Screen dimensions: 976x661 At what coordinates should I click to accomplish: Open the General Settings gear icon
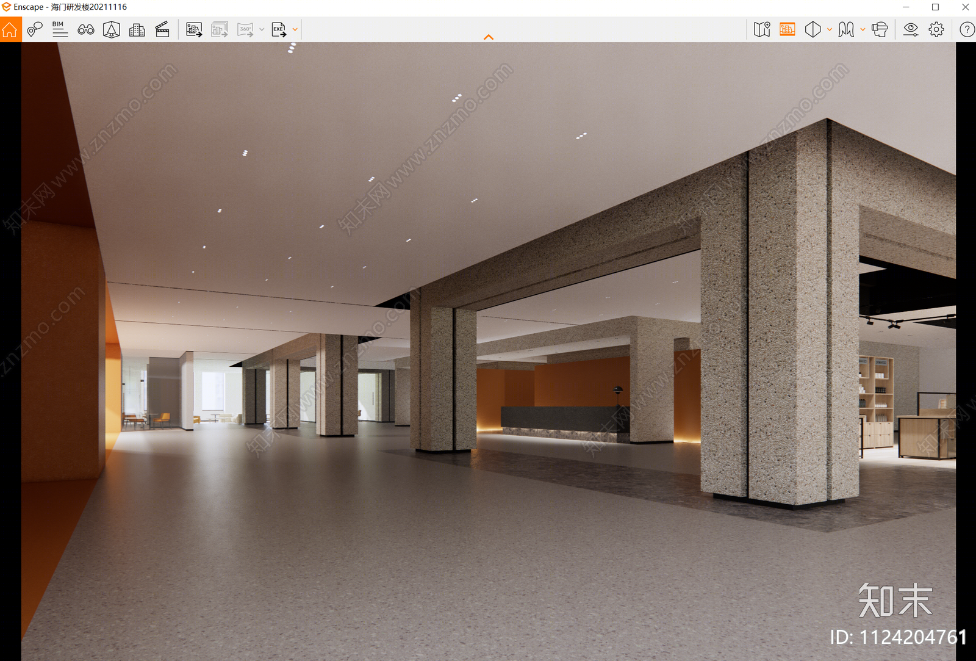tap(936, 29)
